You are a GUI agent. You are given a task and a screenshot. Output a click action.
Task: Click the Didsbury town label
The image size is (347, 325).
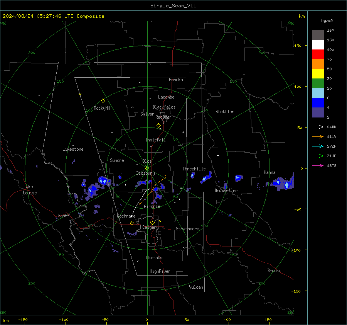click(145, 173)
